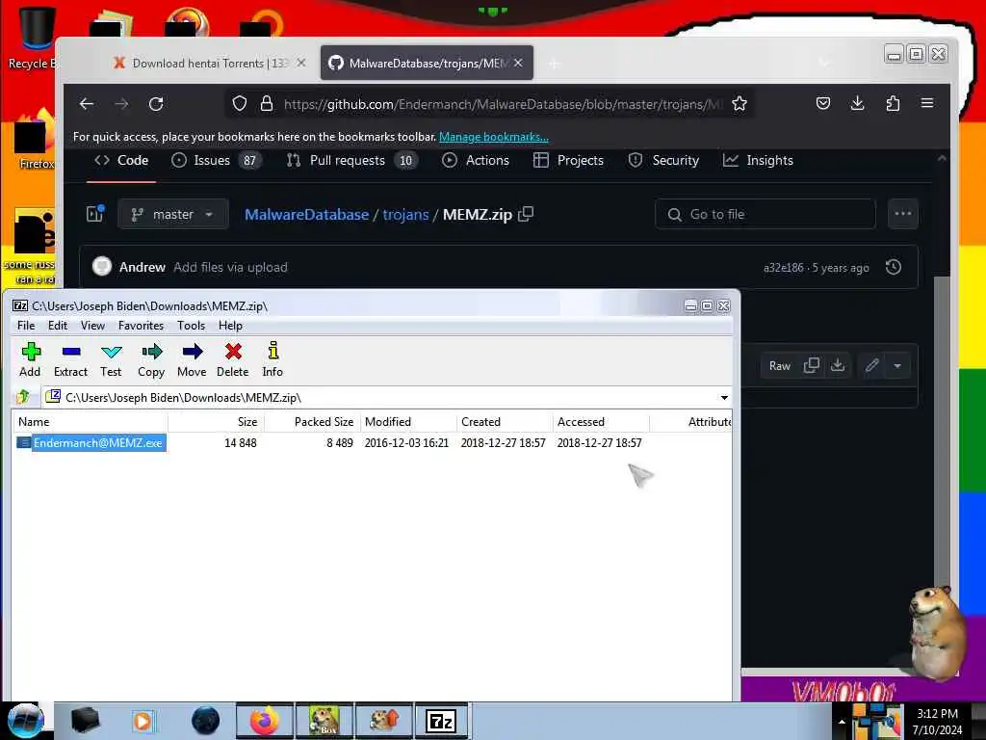Sort by the Accessed column header
The width and height of the screenshot is (986, 740).
pyautogui.click(x=601, y=422)
